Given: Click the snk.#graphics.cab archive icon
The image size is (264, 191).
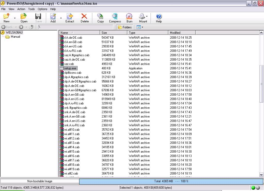Looking at the screenshot, I should [x=62, y=108].
